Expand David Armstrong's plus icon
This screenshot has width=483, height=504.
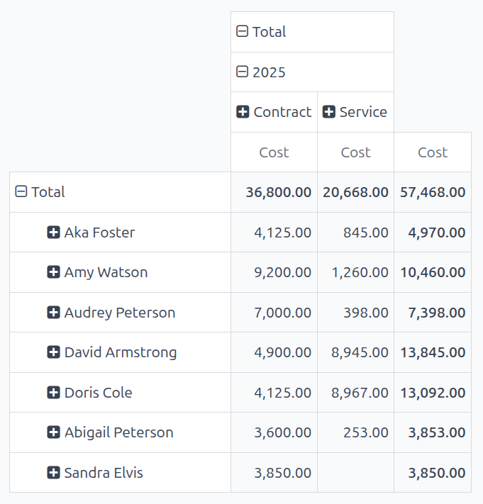point(53,352)
